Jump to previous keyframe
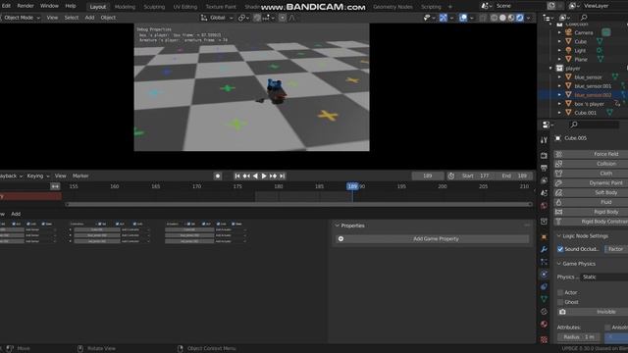The image size is (628, 353). coord(246,176)
